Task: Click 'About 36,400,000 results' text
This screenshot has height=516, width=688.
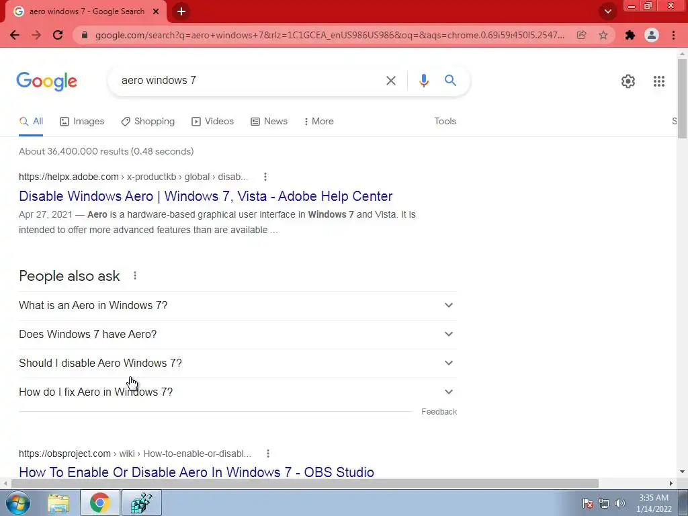Action: click(x=106, y=151)
